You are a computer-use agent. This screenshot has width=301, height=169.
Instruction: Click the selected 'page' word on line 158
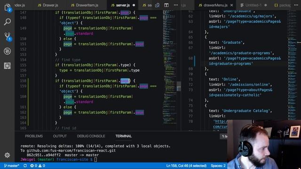[125, 81]
